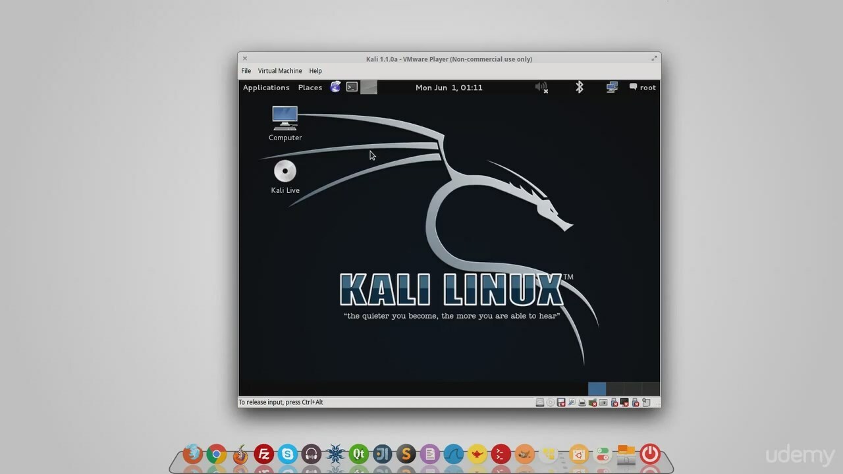
Task: Launch Terminal from Kali top panel
Action: [352, 87]
